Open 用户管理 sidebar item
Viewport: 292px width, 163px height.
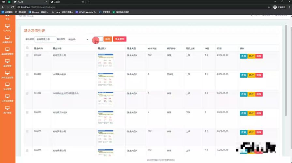click(7, 110)
